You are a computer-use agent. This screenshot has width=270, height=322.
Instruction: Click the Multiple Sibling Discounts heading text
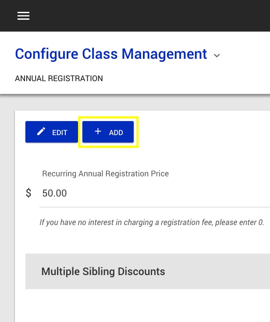[103, 271]
